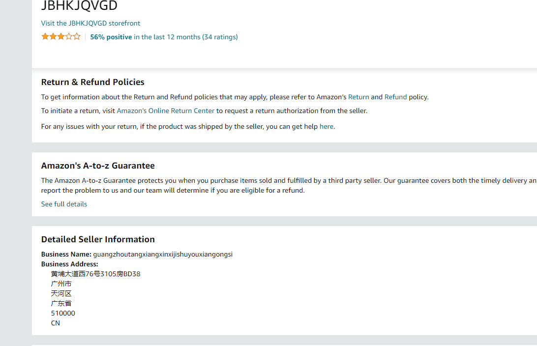Image resolution: width=537 pixels, height=346 pixels.
Task: Click the Return & Refund Policies heading
Action: (x=93, y=82)
